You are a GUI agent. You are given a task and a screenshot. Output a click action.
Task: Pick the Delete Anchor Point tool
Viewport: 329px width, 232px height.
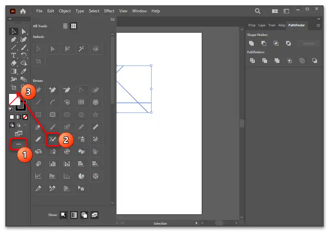click(67, 90)
